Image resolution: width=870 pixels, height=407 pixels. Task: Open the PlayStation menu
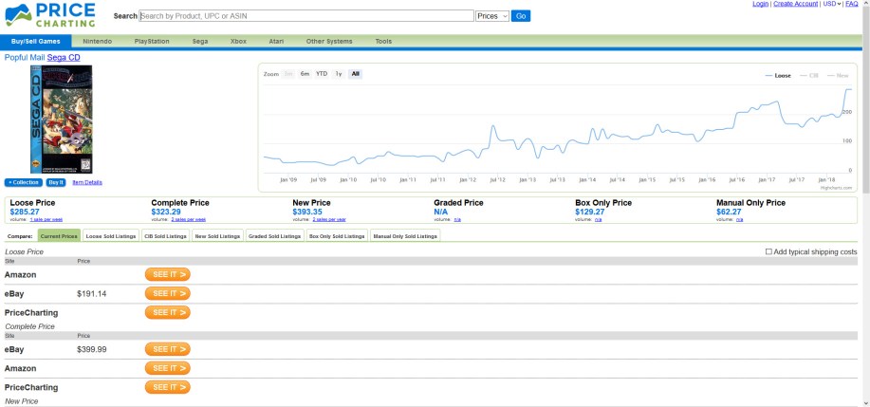[152, 42]
